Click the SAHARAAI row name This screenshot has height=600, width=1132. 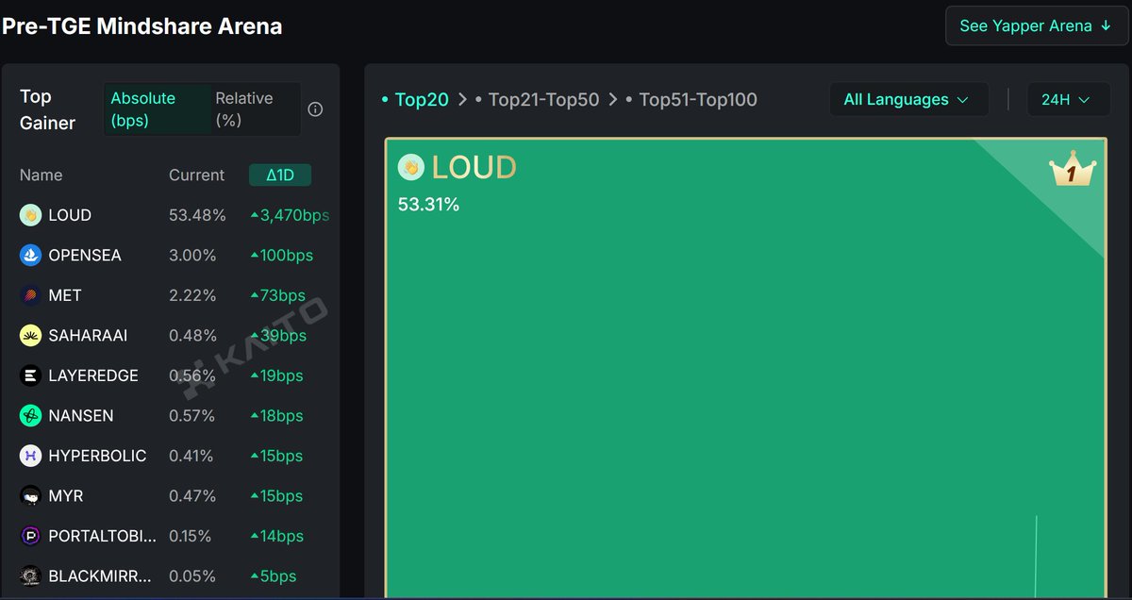point(88,335)
